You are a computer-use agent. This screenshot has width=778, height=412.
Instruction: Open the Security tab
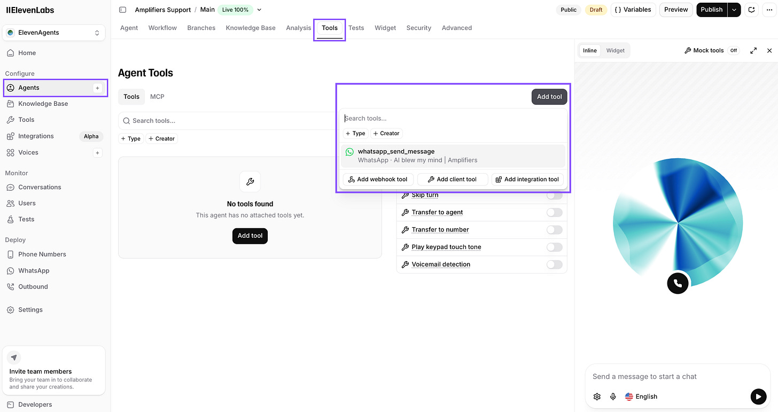[x=419, y=28]
